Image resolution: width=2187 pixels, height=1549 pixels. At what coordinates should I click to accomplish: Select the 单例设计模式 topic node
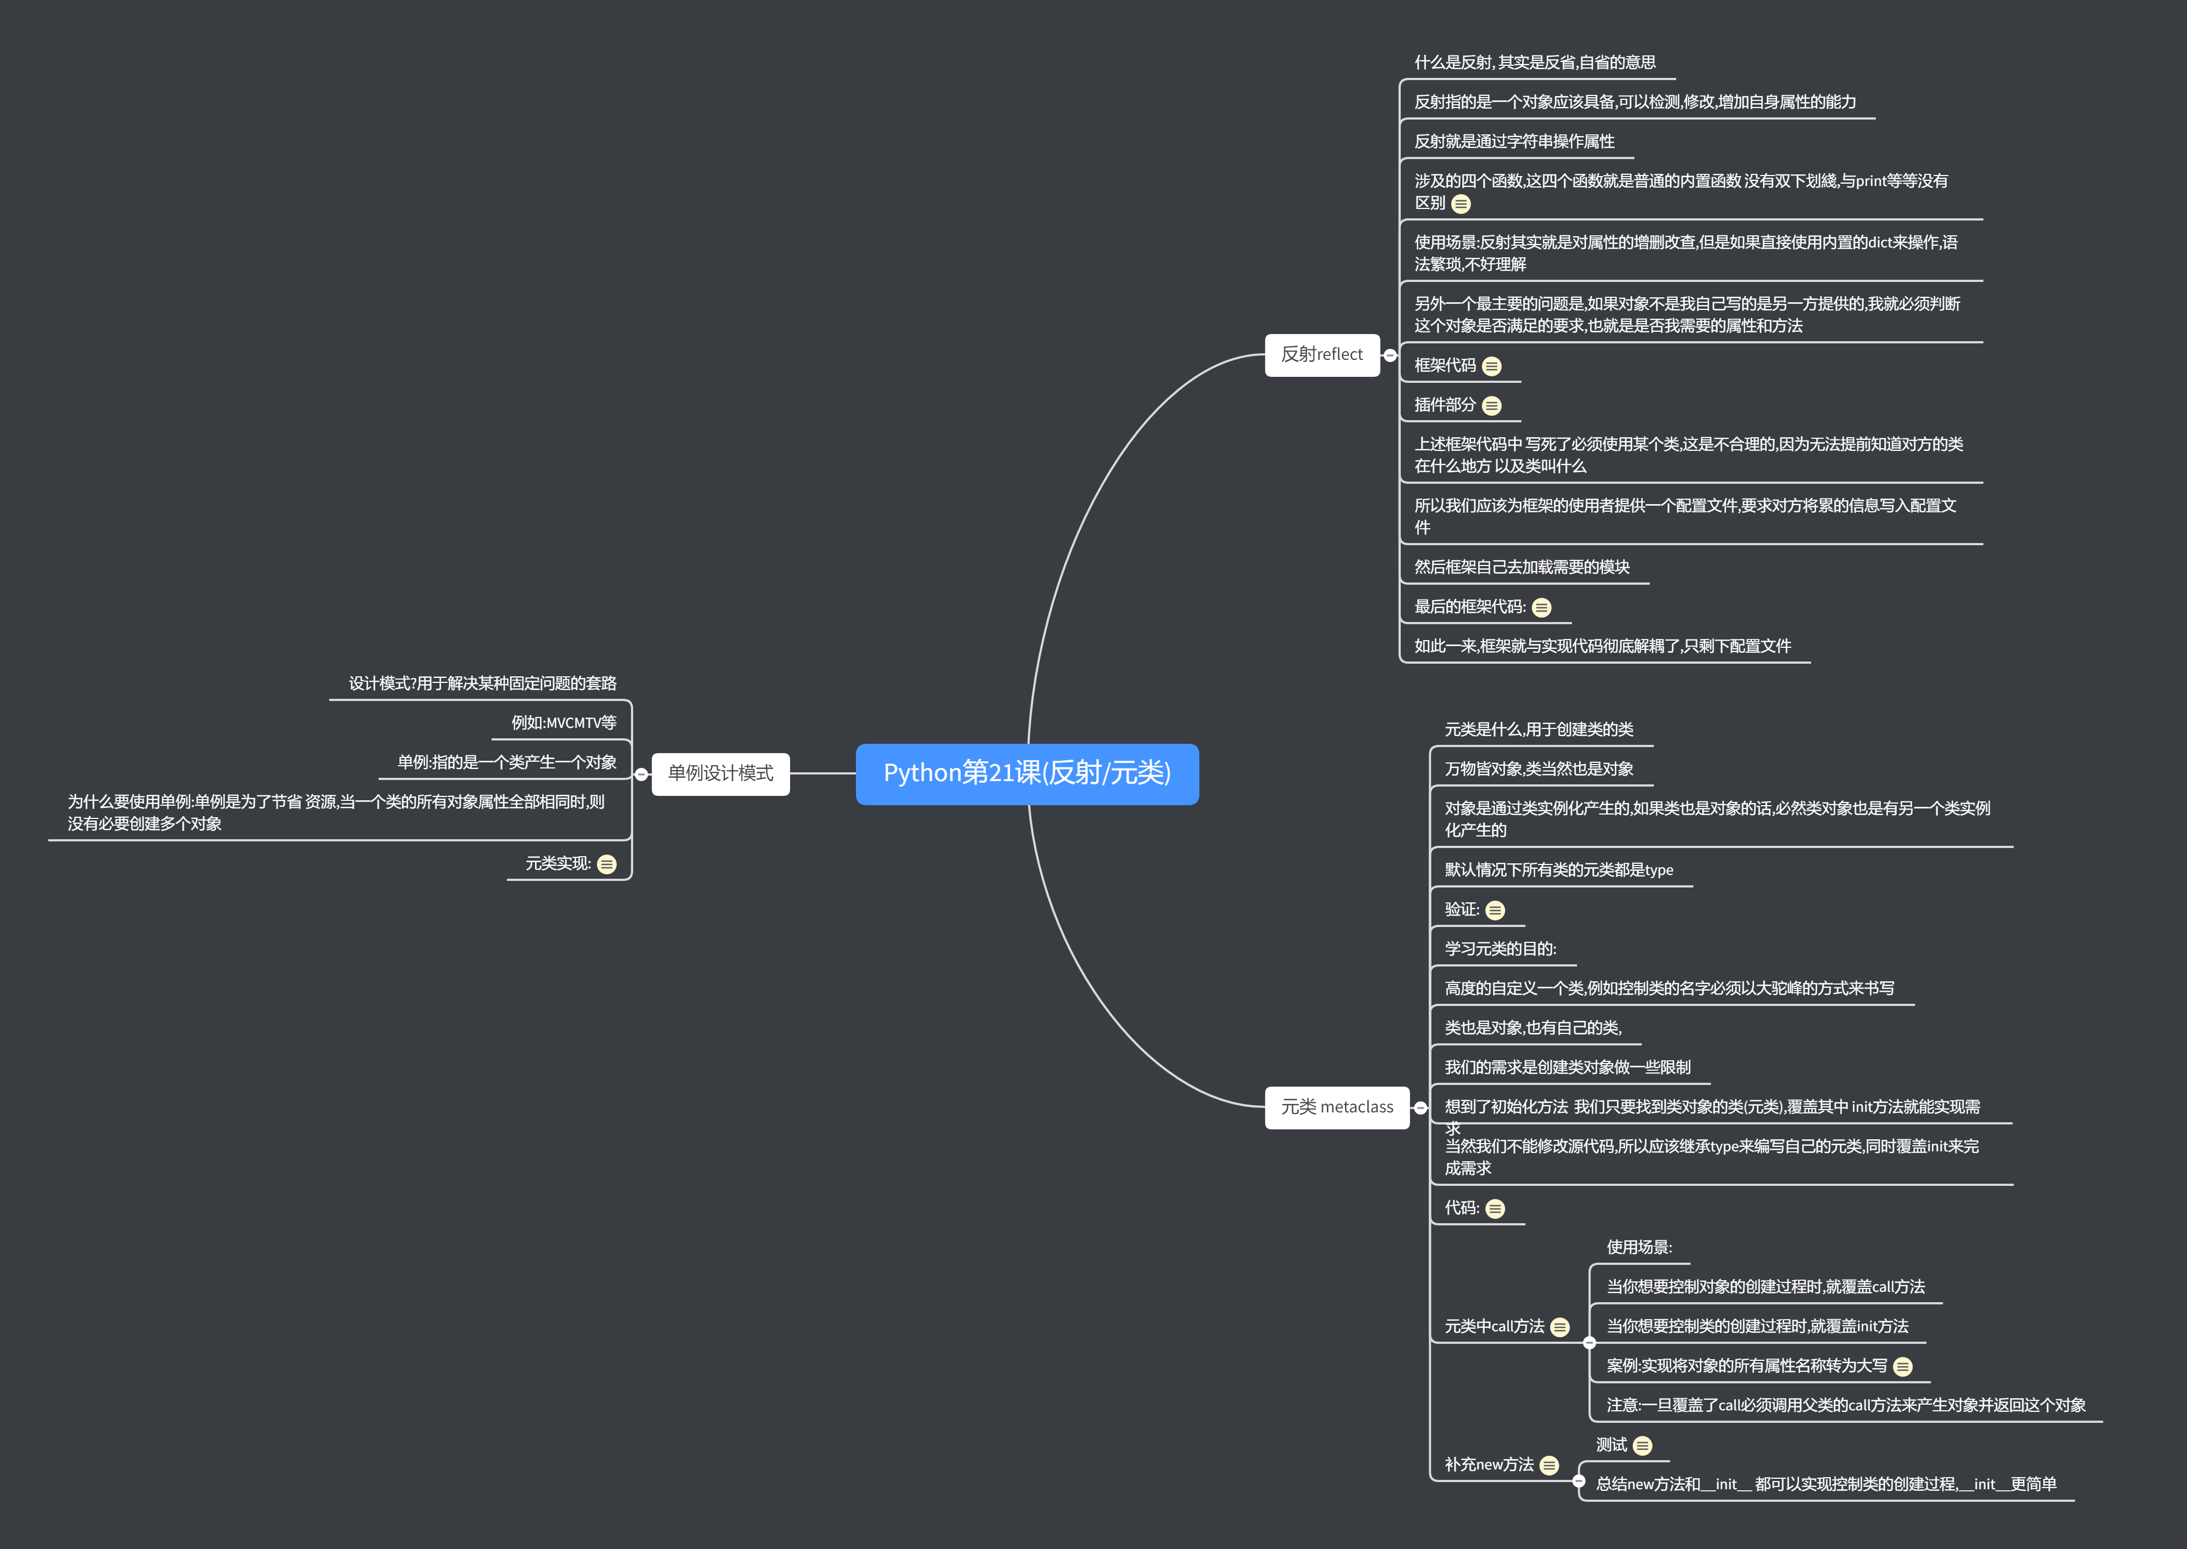click(x=720, y=773)
